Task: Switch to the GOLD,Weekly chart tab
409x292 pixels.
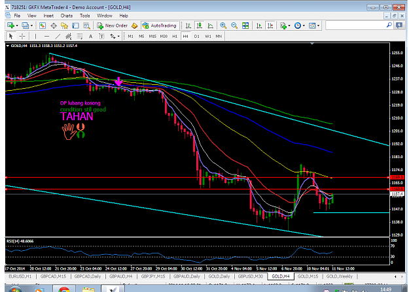Action: [x=340, y=276]
